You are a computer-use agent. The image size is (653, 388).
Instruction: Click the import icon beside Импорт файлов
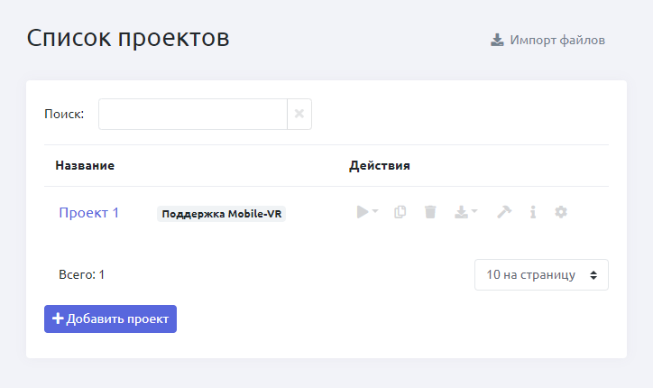point(497,40)
